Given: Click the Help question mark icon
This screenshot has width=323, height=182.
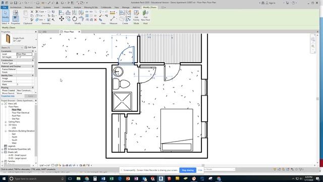Looking at the screenshot, I should pos(293,3).
